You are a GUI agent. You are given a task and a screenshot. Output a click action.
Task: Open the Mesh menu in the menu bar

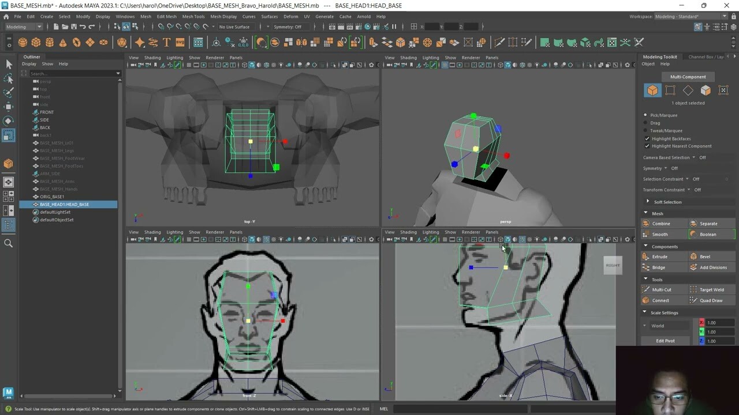(146, 16)
